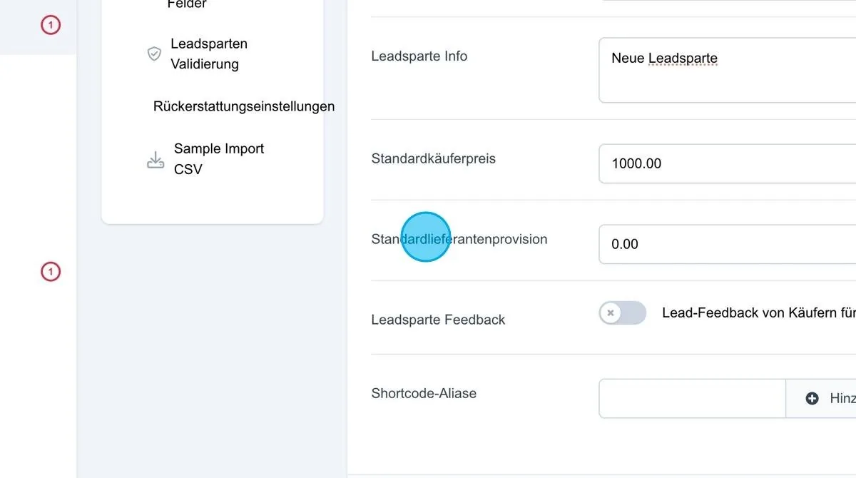Select Sample Import CSV menu item
The height and width of the screenshot is (478, 856).
click(x=219, y=159)
